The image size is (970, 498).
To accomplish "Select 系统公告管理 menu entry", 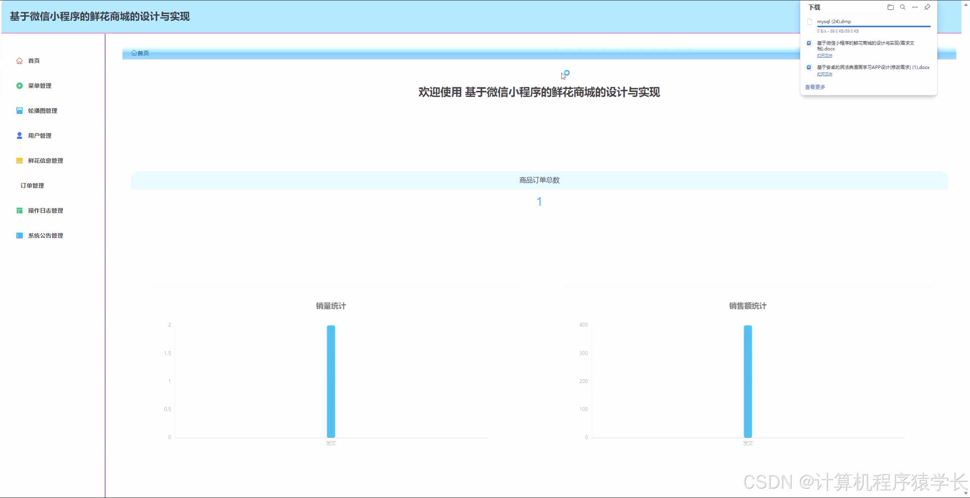I will point(45,236).
